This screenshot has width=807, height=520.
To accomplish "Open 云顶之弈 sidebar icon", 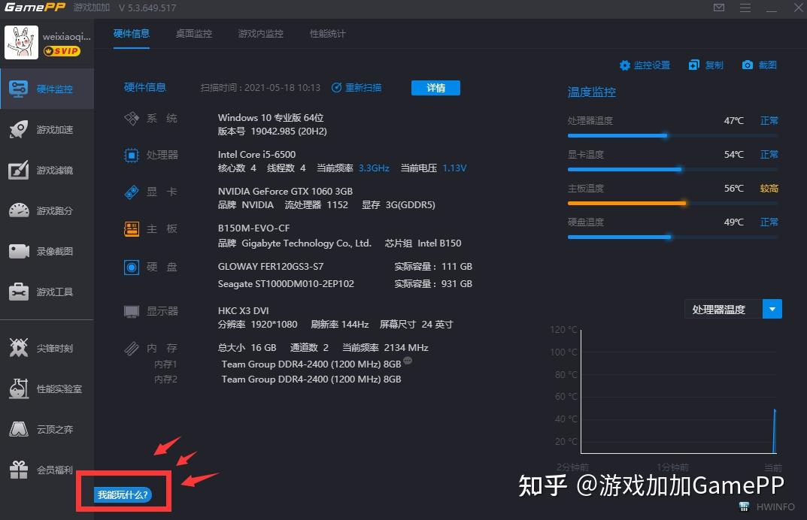I will pos(19,429).
